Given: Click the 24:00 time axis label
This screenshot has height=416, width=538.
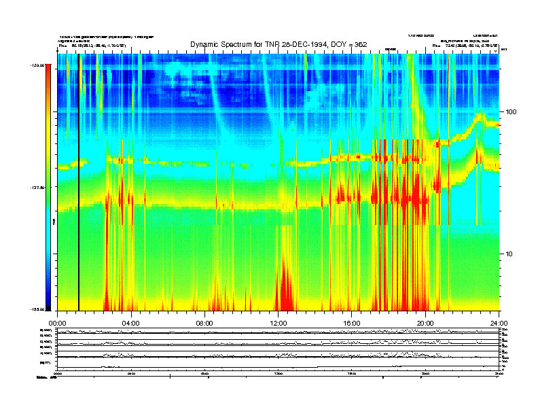Looking at the screenshot, I should [499, 324].
